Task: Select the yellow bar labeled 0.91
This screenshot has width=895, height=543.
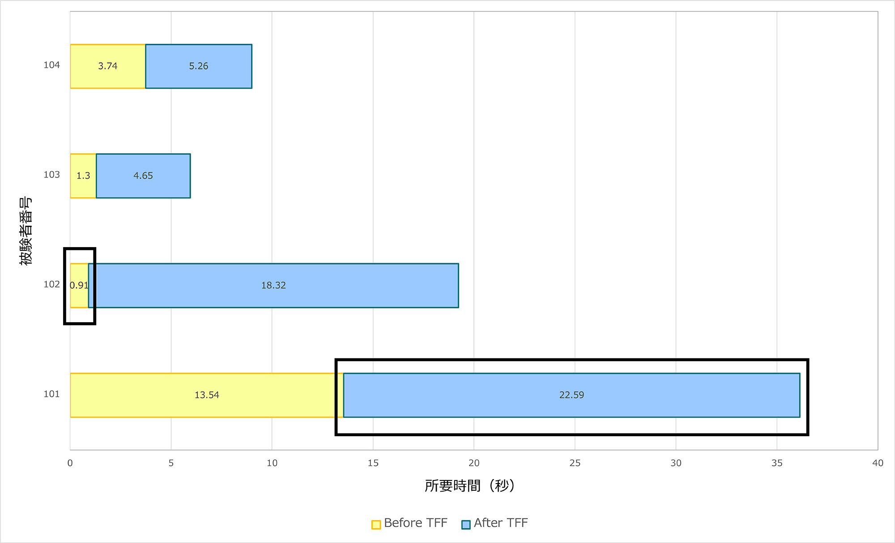Action: [79, 286]
